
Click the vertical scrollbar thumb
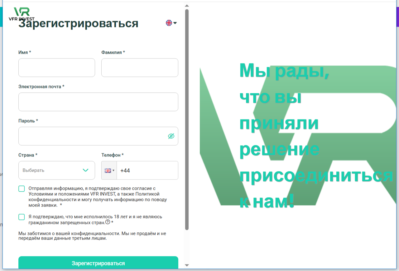point(187,119)
